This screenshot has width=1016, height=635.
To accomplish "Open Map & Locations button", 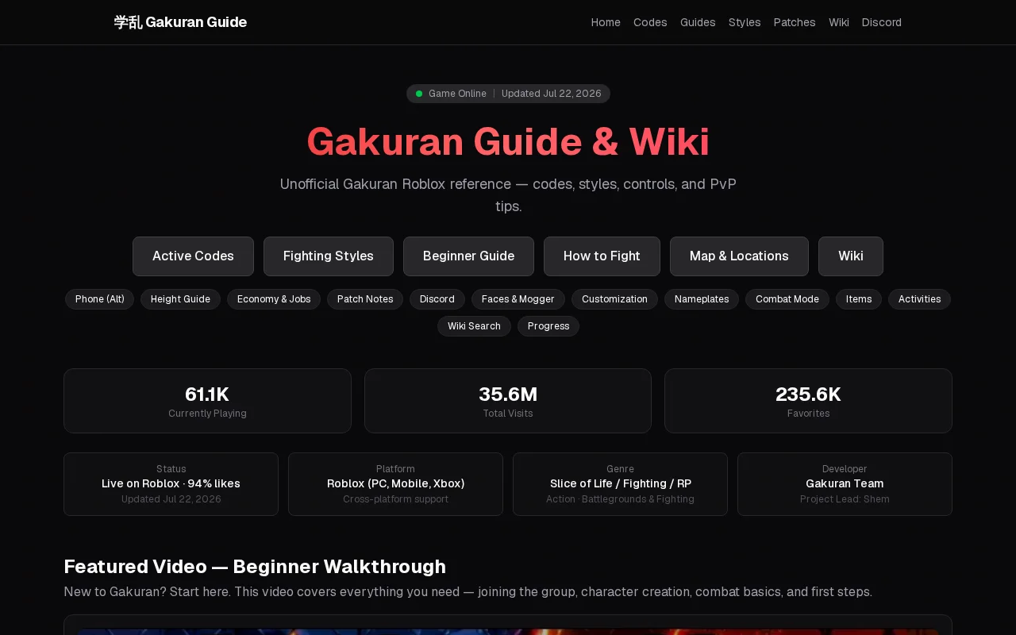I will (739, 256).
